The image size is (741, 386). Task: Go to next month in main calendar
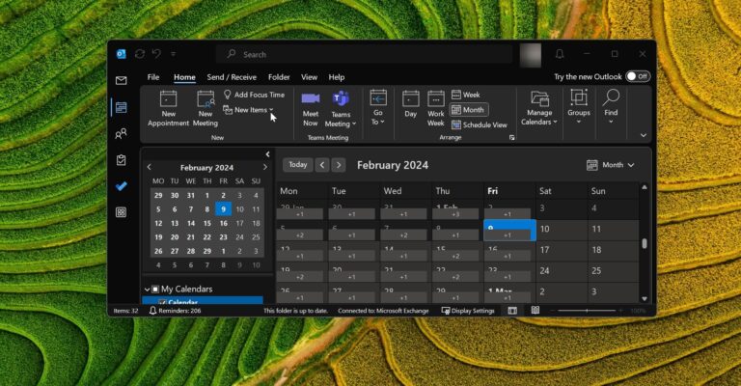(339, 165)
